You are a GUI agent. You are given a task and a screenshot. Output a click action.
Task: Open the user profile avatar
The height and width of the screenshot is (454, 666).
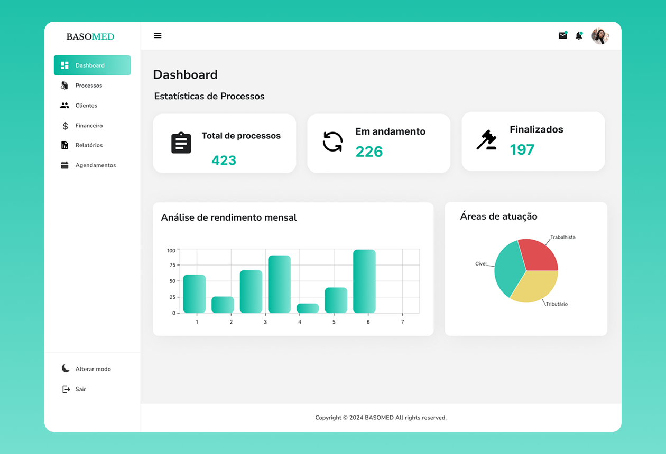coord(600,36)
